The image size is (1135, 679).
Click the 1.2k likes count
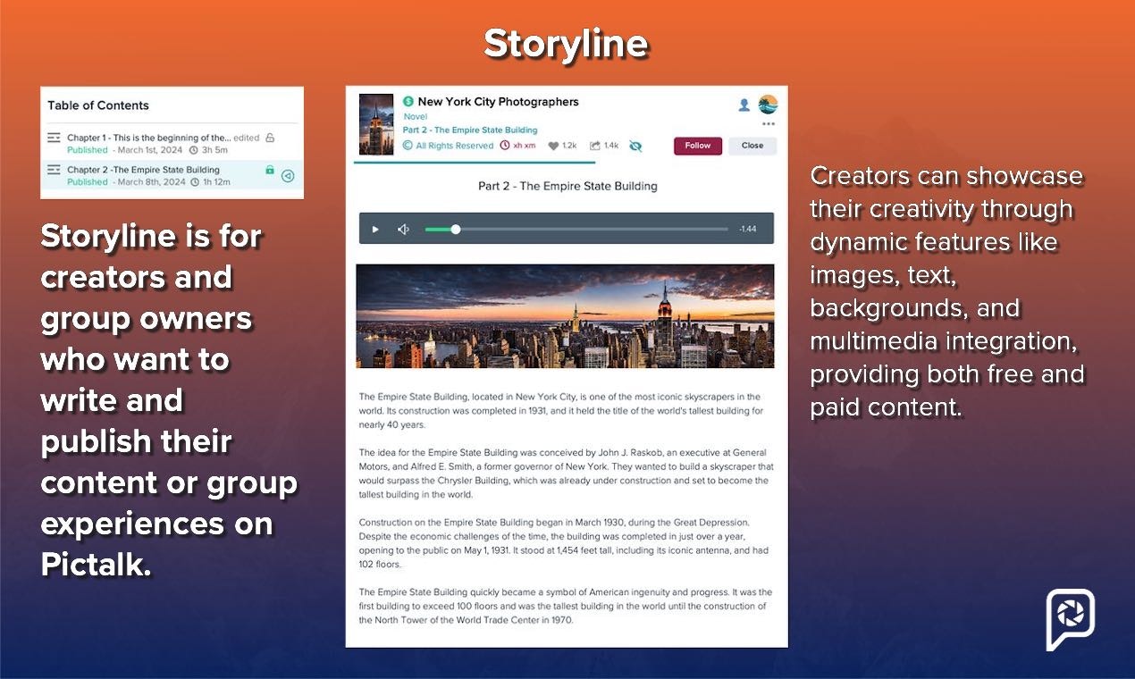(569, 146)
